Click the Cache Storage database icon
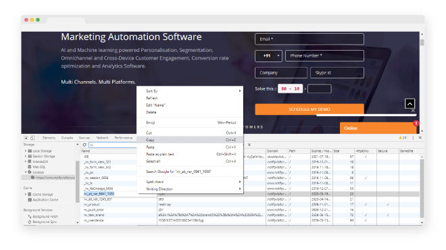This screenshot has height=250, width=446. click(x=30, y=195)
